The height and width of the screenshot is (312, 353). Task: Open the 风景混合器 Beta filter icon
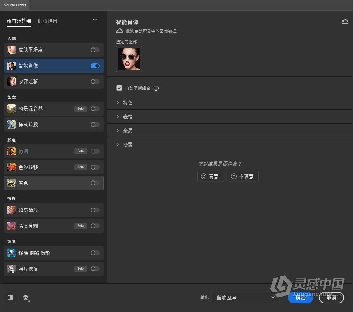11,108
